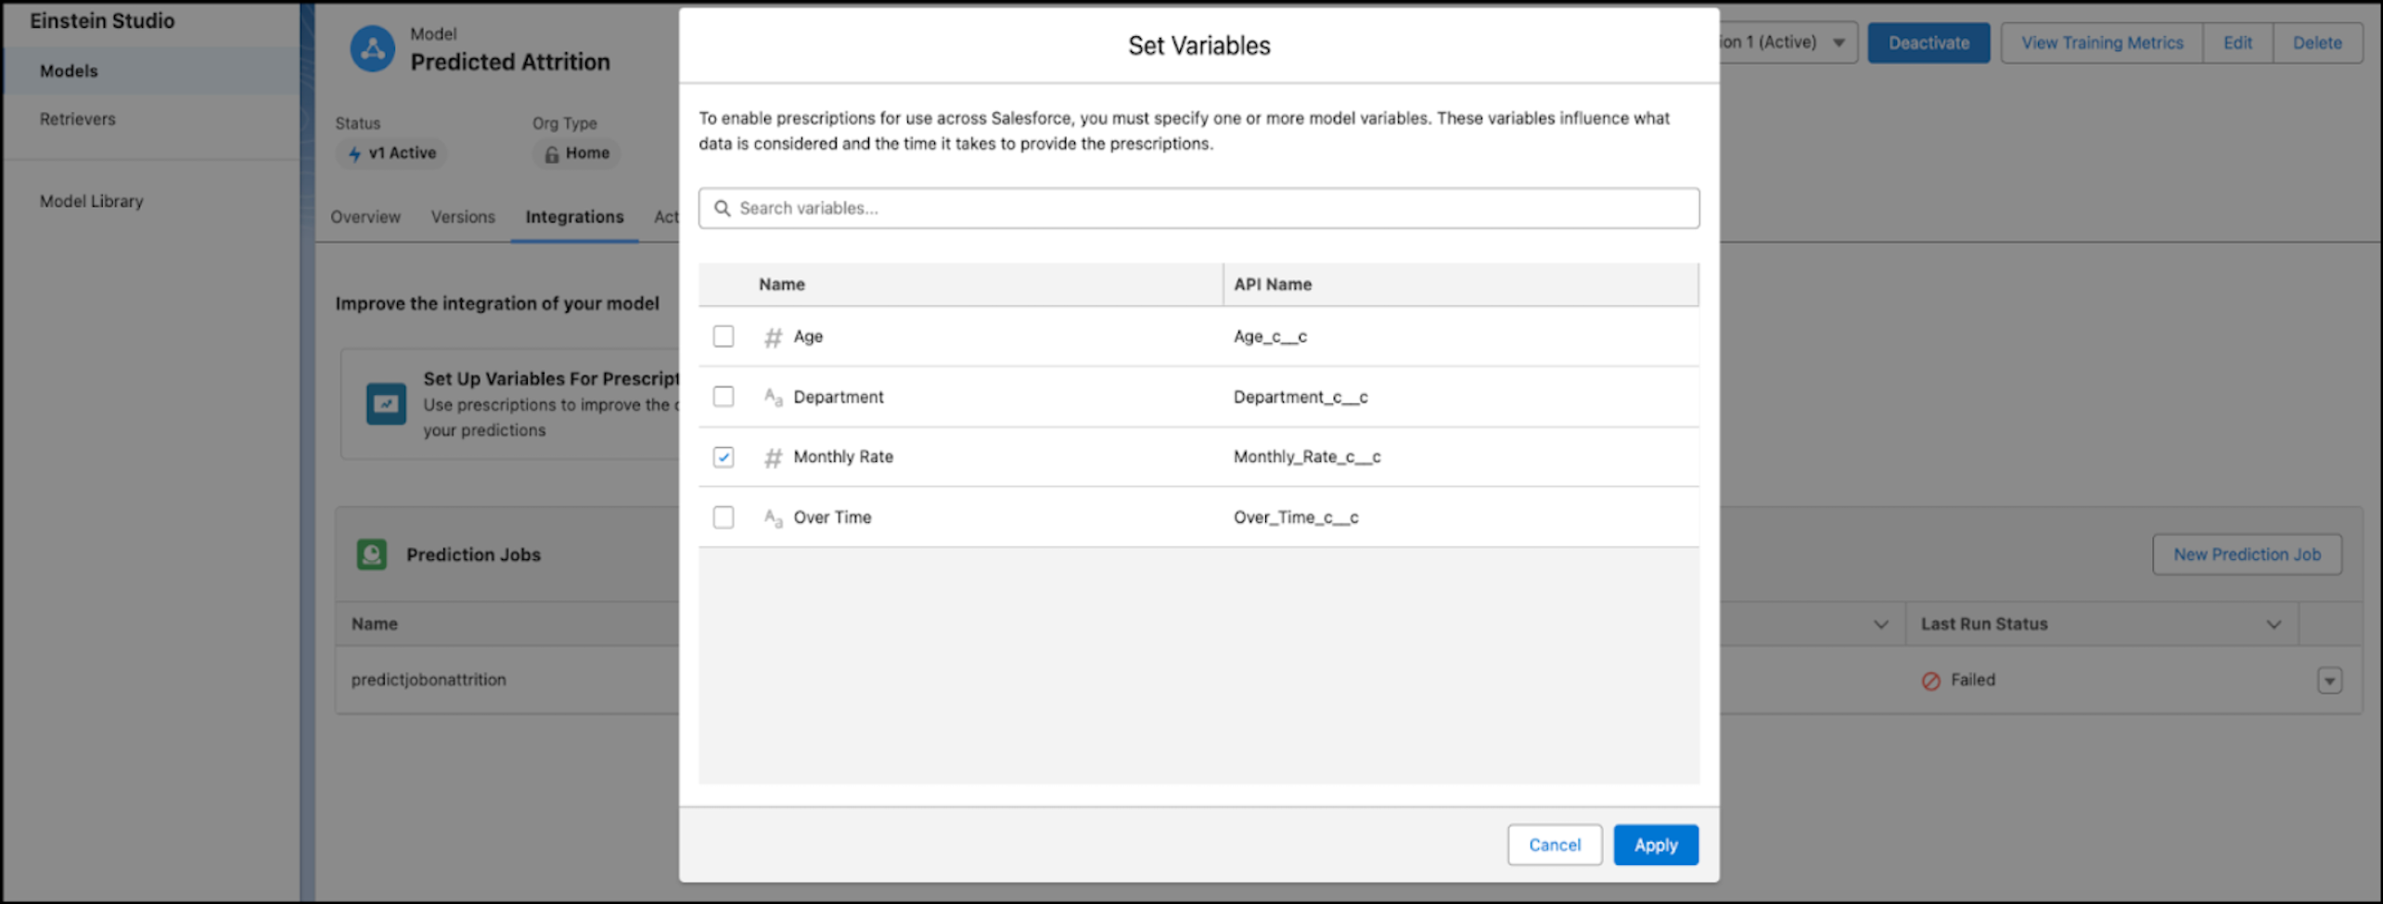Switch to the Overview tab

click(365, 217)
